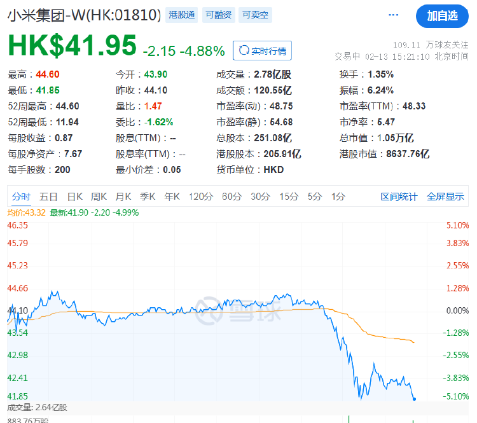The width and height of the screenshot is (477, 423).
Task: Click the 5.10% top percentage axis label
Action: (x=457, y=226)
